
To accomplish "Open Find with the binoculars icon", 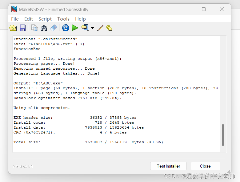I will coord(44,28).
